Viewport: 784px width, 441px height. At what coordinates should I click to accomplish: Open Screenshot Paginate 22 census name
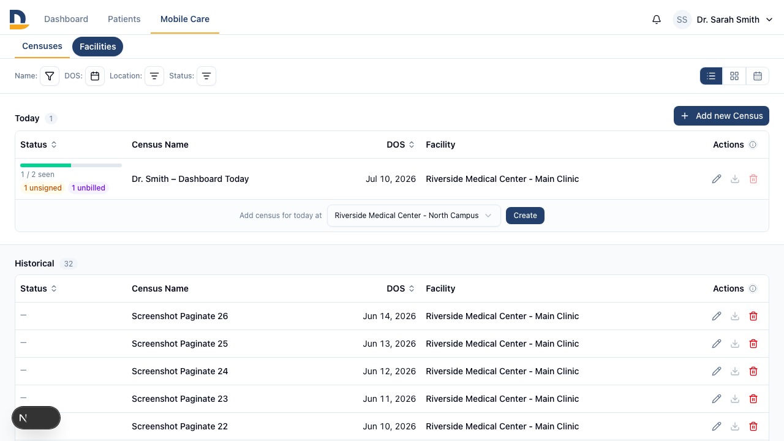pos(180,426)
